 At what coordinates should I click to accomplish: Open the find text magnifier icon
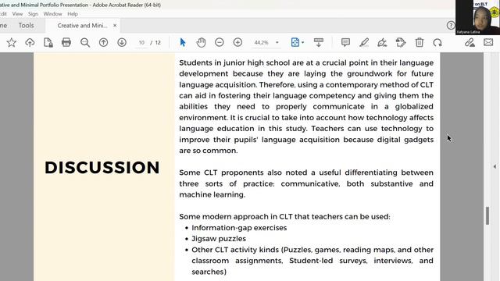85,42
